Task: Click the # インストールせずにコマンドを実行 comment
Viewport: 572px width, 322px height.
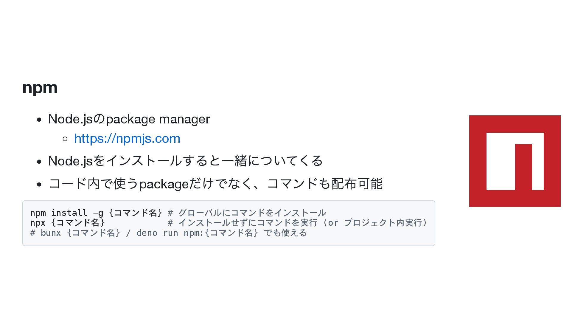Action: point(242,223)
